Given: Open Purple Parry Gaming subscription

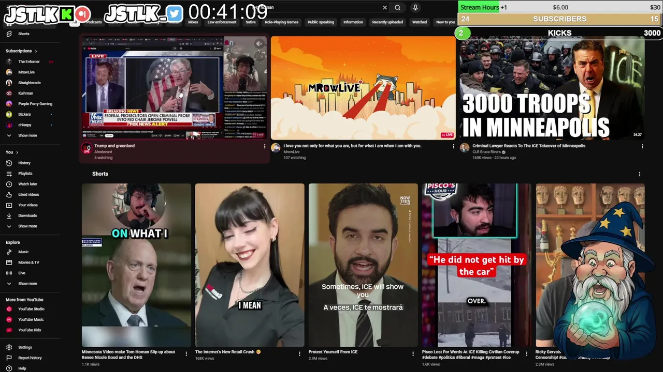Looking at the screenshot, I should tap(35, 104).
